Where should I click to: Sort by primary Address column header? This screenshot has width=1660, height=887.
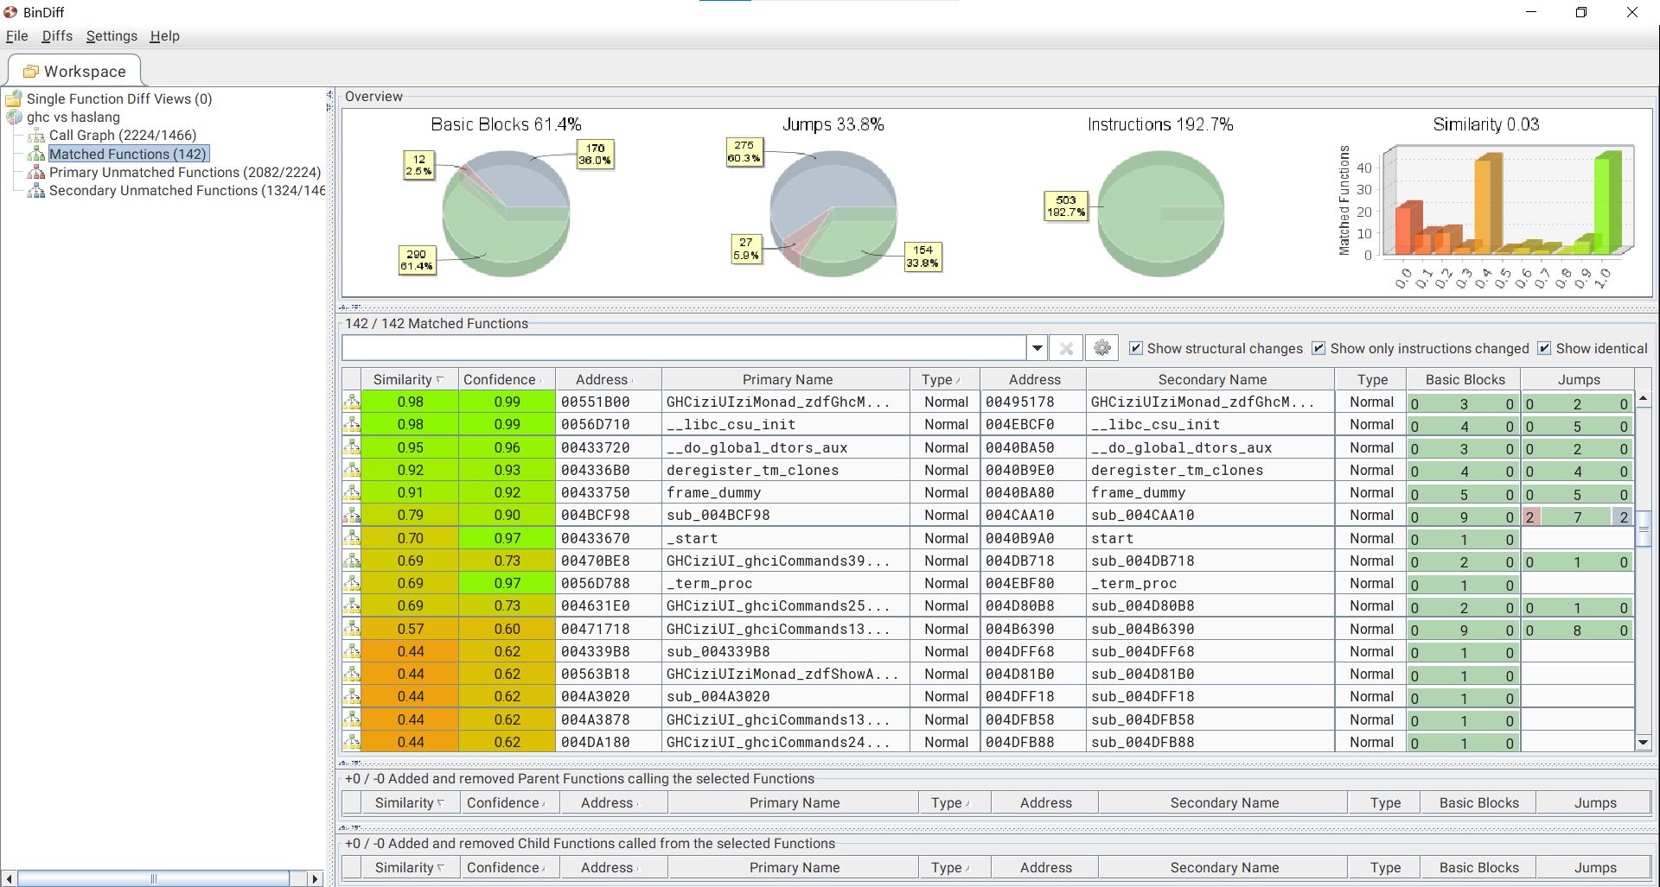[x=608, y=379]
